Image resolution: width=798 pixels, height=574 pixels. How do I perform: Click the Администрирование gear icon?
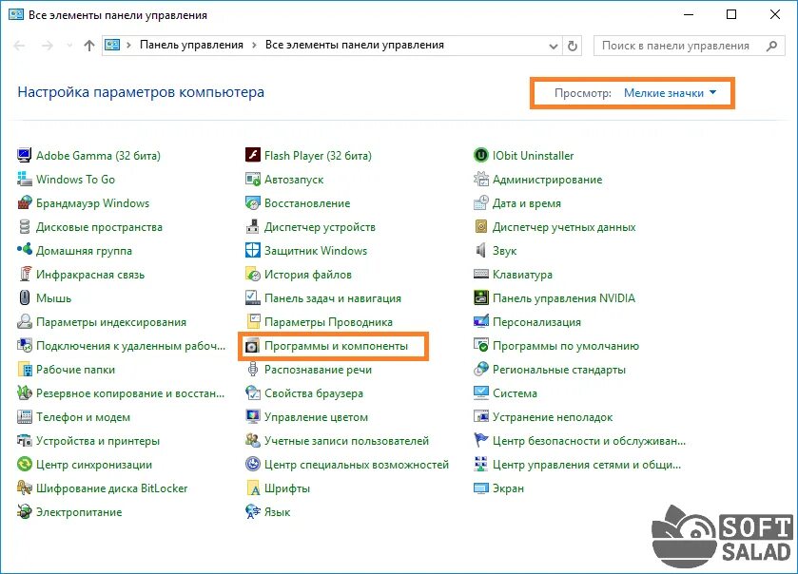pos(480,179)
